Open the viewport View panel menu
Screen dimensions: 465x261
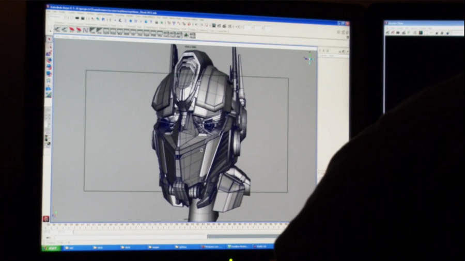[58, 37]
